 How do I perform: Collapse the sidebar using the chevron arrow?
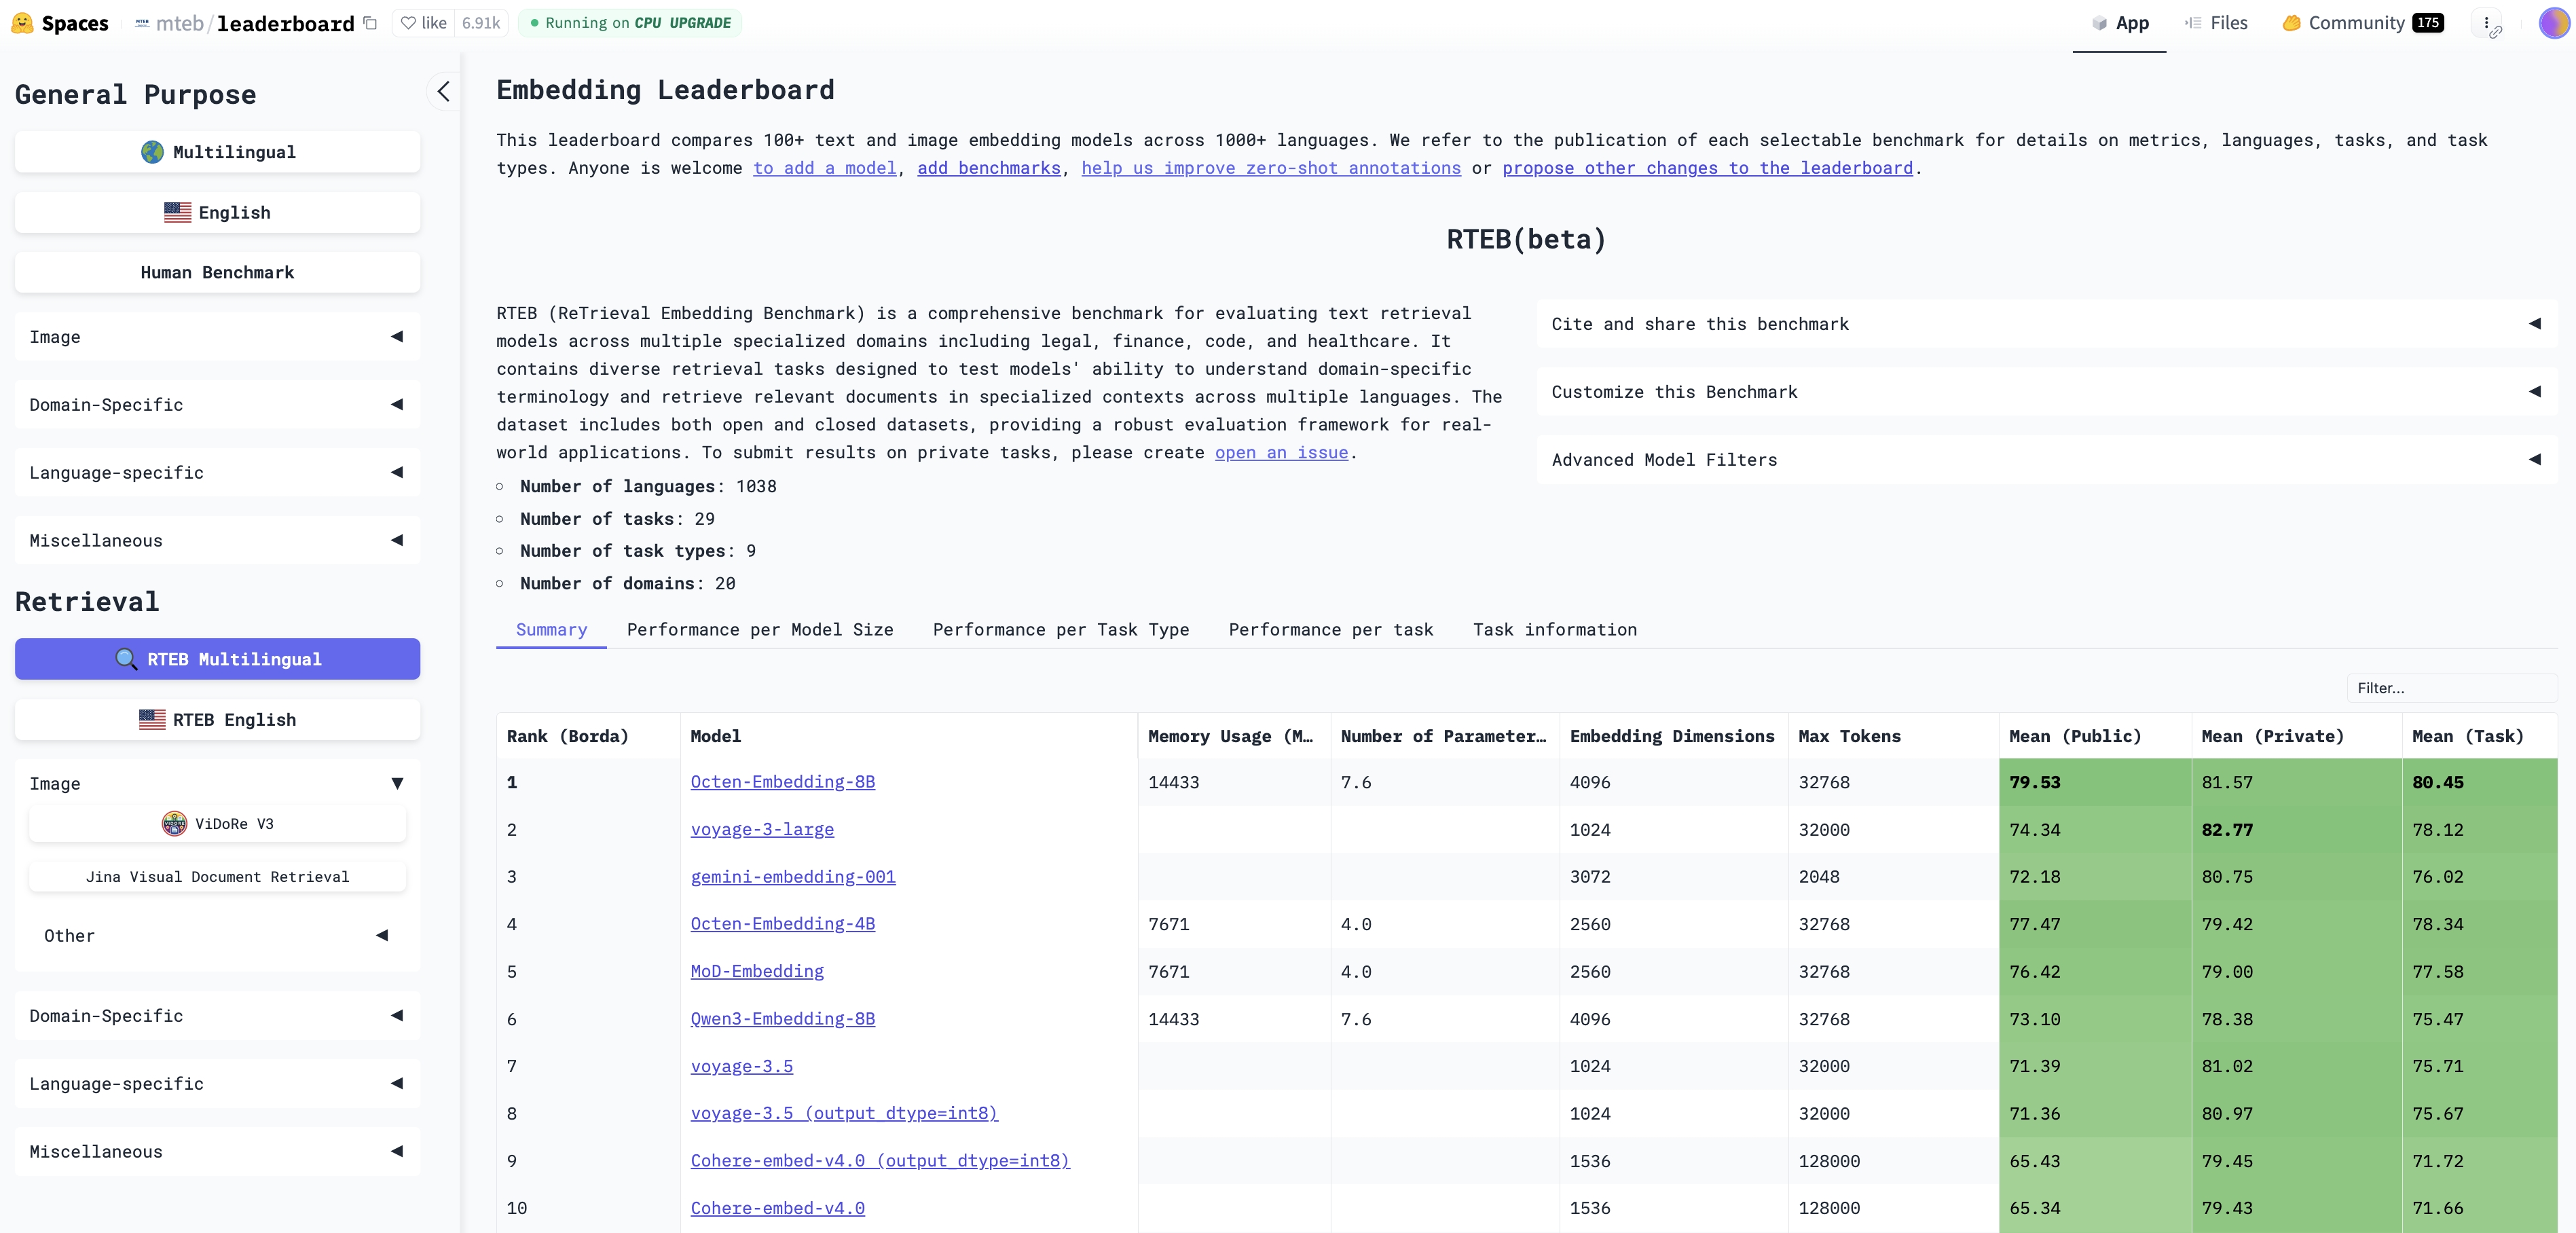[x=443, y=91]
